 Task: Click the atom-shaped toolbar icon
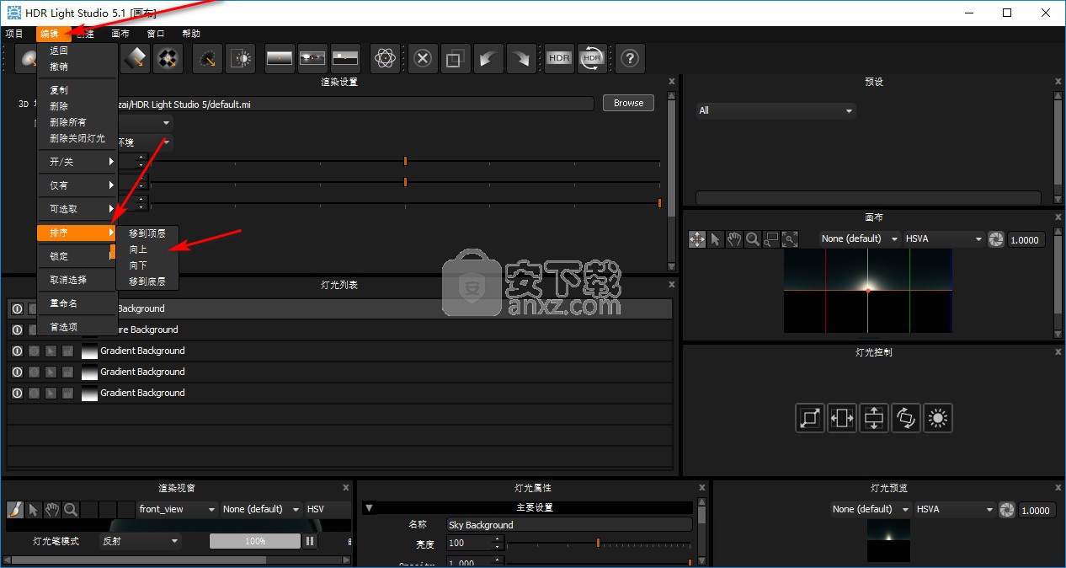385,58
